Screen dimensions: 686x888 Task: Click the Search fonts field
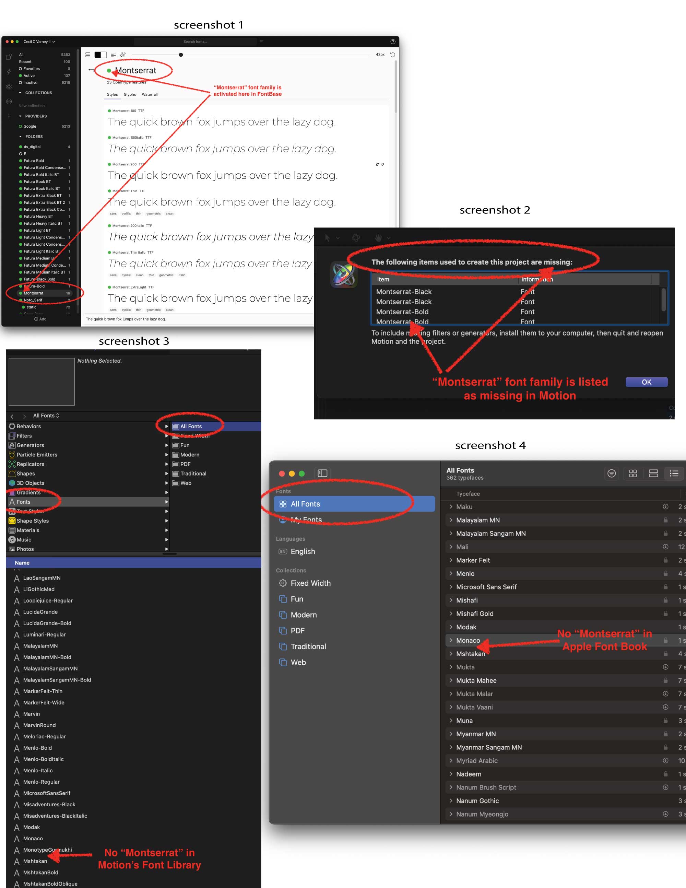pos(195,42)
